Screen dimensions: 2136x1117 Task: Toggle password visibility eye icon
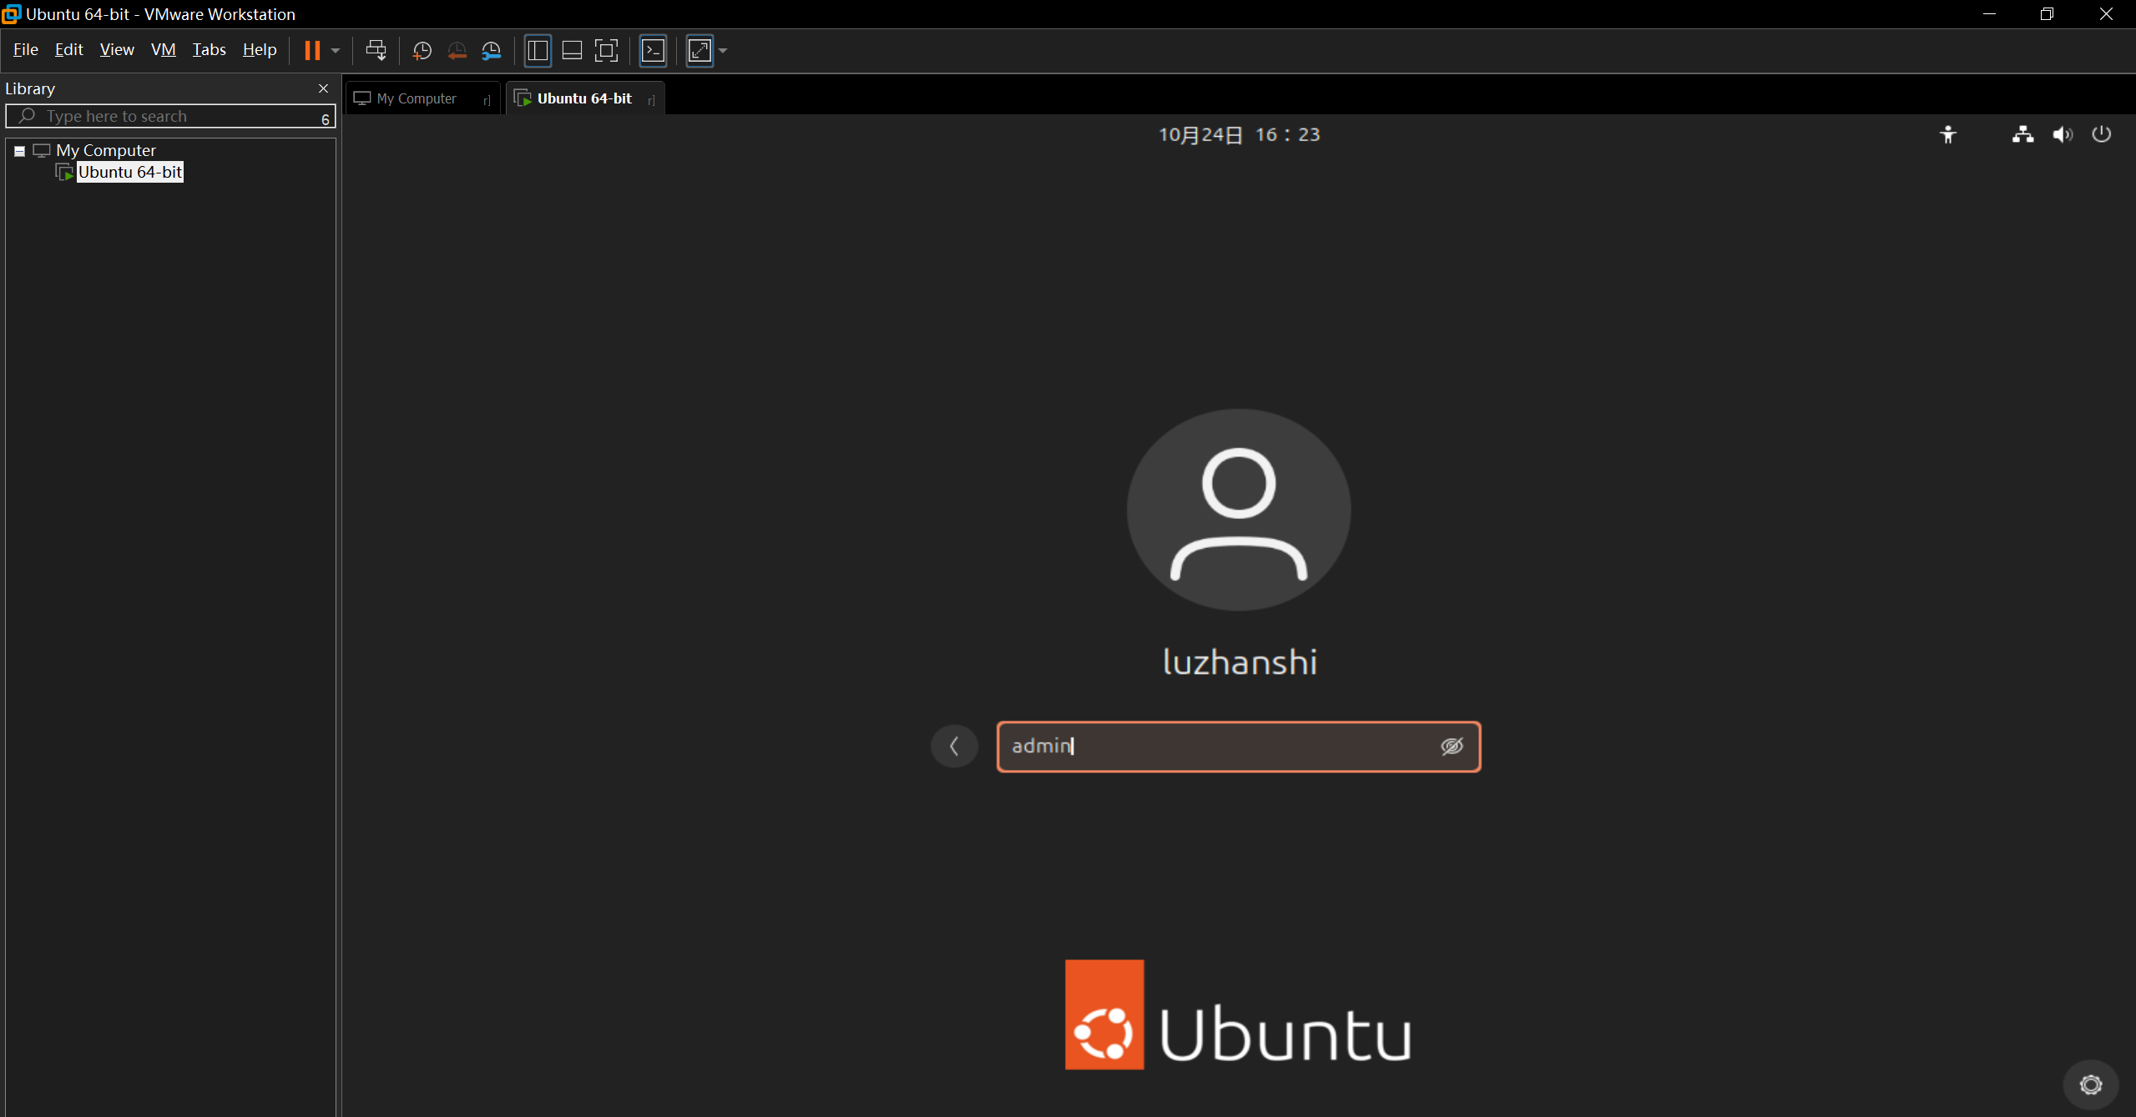[x=1452, y=746]
